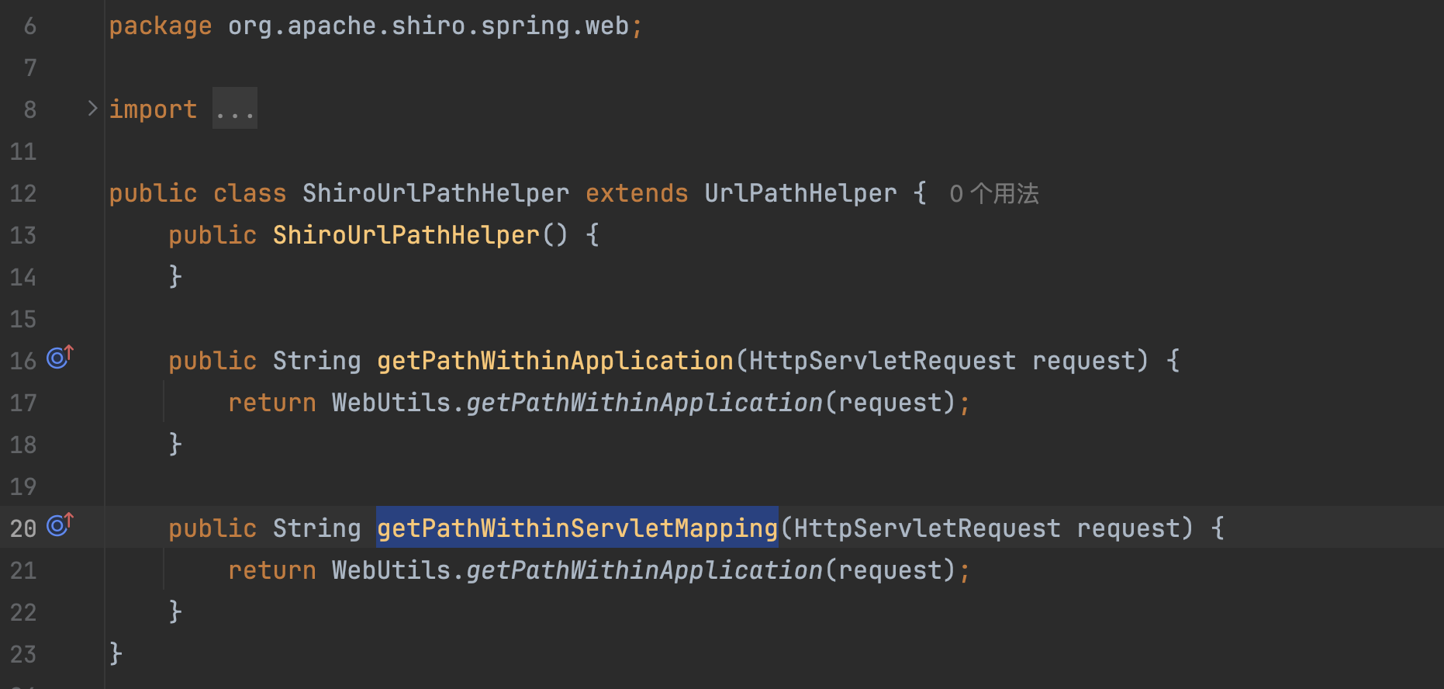Viewport: 1444px width, 689px height.
Task: Click the org.apache.shiro.spring.web package name
Action: (x=428, y=26)
